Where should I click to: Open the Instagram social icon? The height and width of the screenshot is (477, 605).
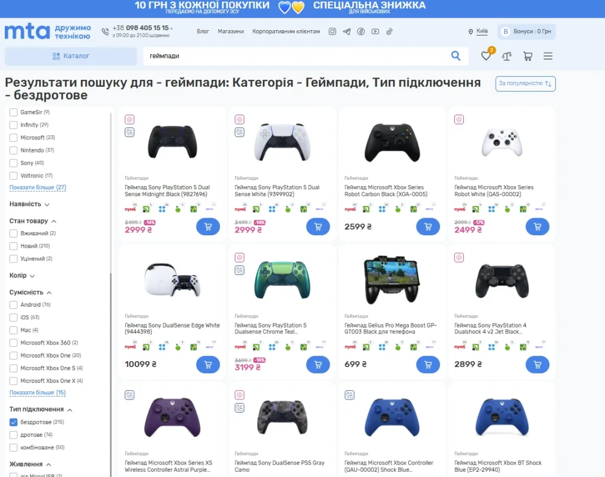[x=332, y=32]
